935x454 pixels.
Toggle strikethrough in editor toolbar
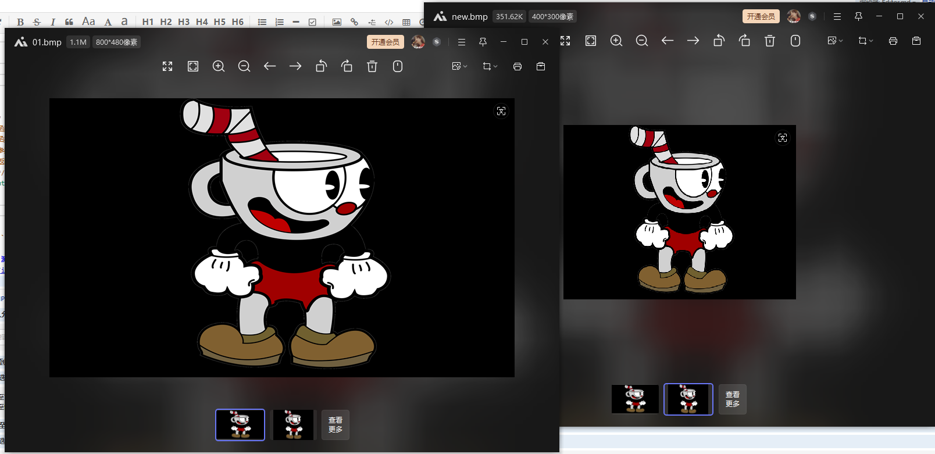37,22
